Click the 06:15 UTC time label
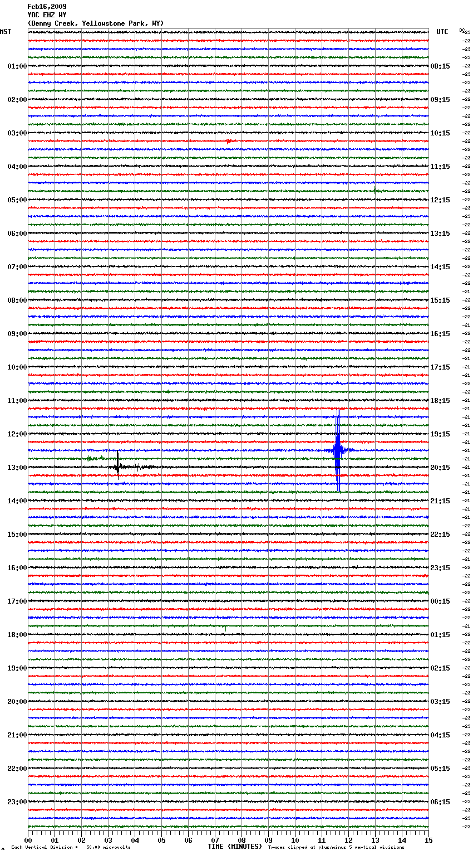Image resolution: width=473 pixels, height=855 pixels. (x=440, y=802)
